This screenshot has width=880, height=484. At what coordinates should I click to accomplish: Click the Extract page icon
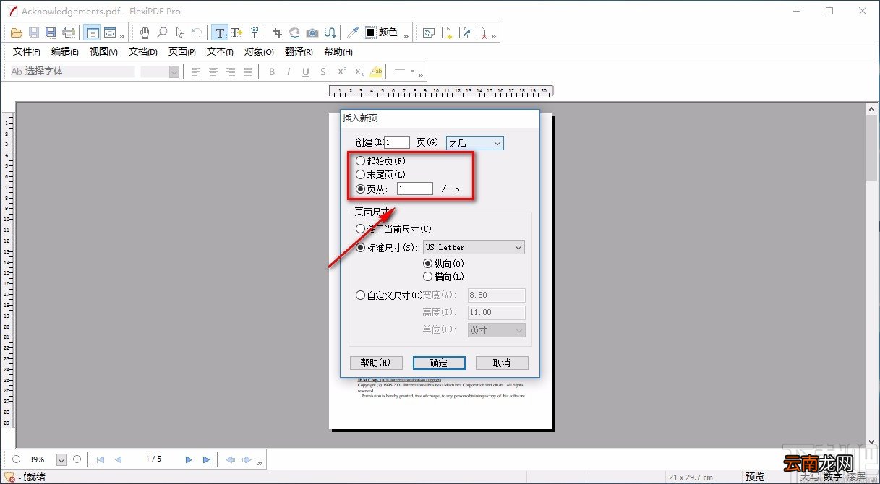[465, 33]
